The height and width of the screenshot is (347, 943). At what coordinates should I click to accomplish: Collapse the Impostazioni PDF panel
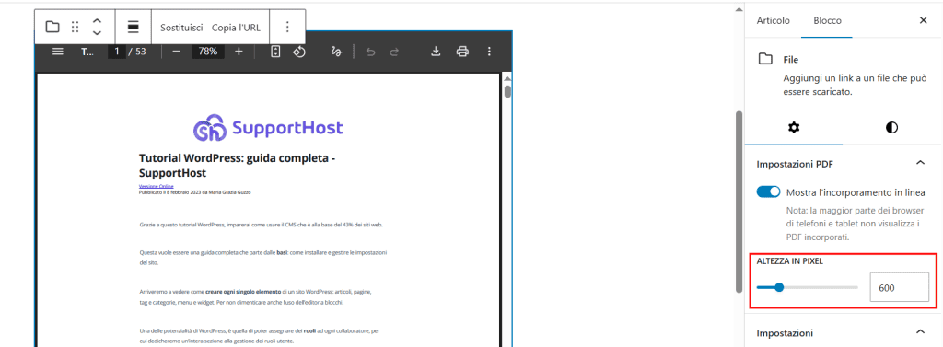pyautogui.click(x=920, y=163)
